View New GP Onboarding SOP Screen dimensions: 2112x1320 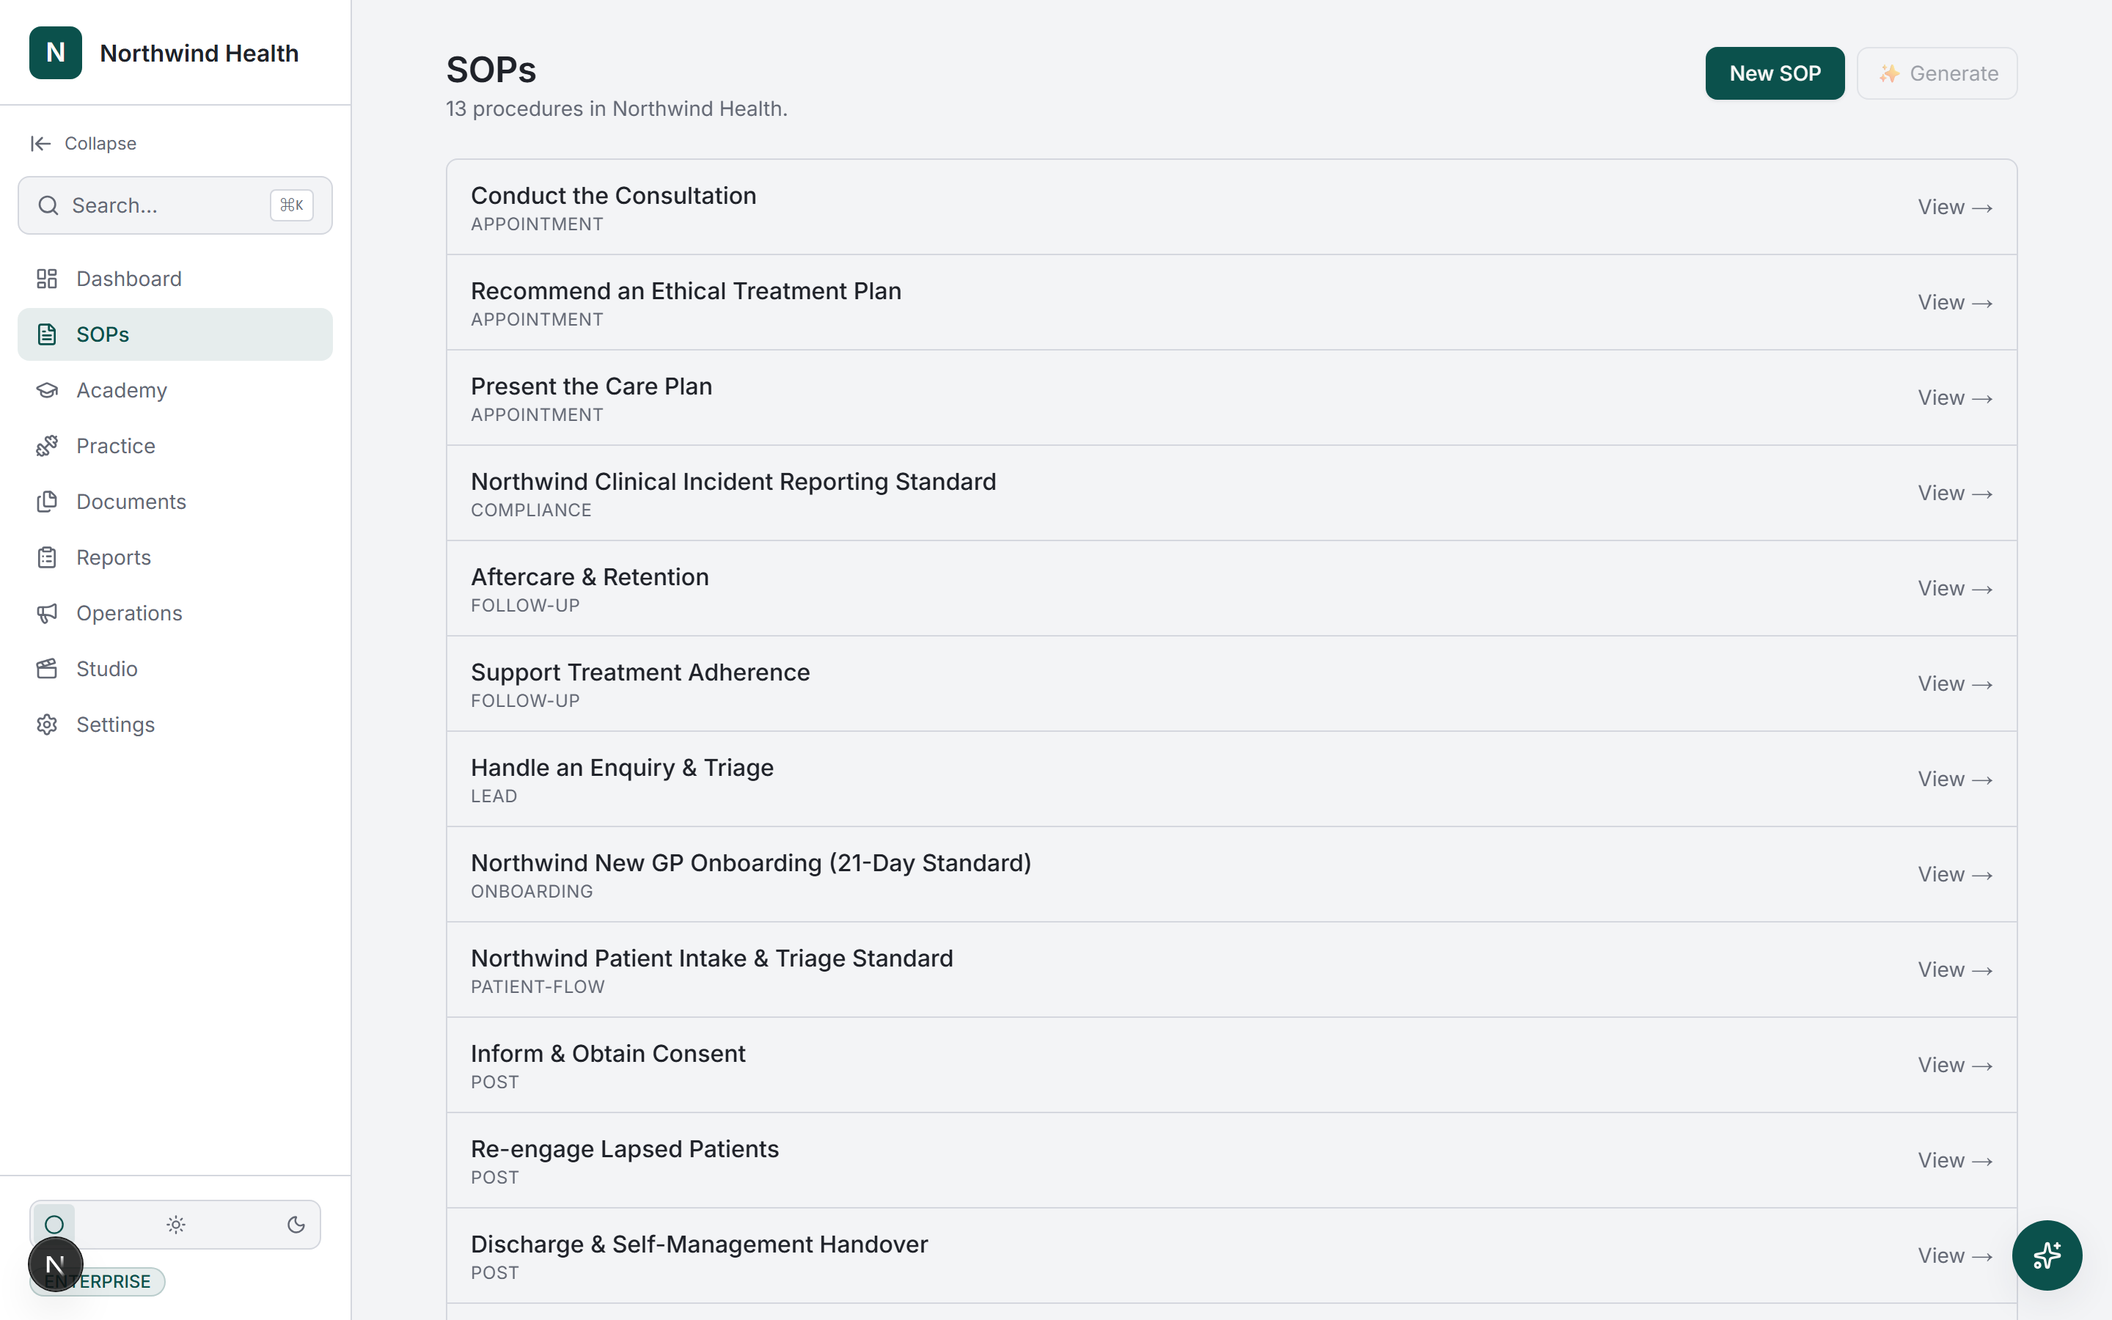[x=1954, y=874]
